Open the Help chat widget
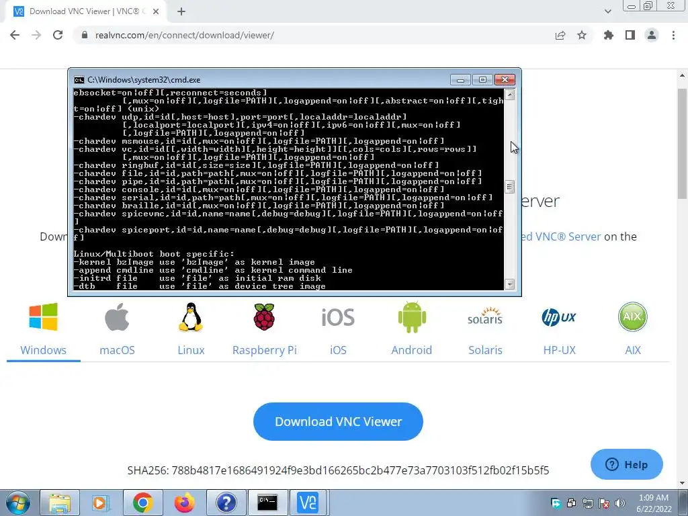 626,464
